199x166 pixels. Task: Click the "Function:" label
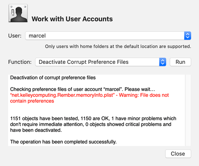(20, 62)
